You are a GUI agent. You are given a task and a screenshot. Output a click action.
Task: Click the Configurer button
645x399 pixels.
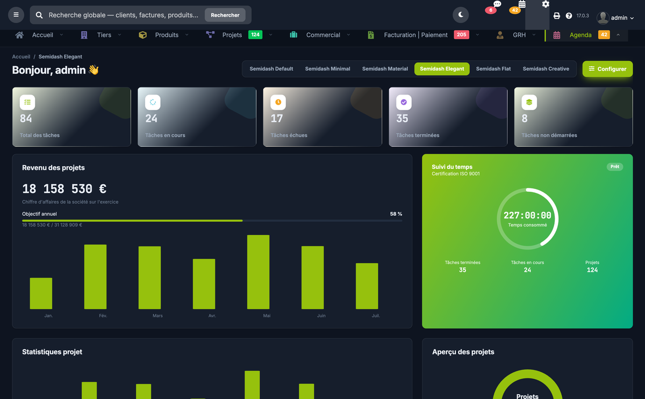click(x=607, y=69)
